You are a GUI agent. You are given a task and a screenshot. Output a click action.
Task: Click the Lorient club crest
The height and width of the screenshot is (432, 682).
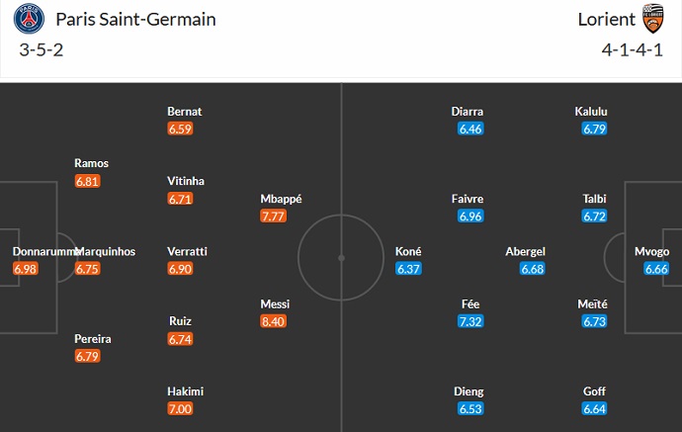click(651, 20)
